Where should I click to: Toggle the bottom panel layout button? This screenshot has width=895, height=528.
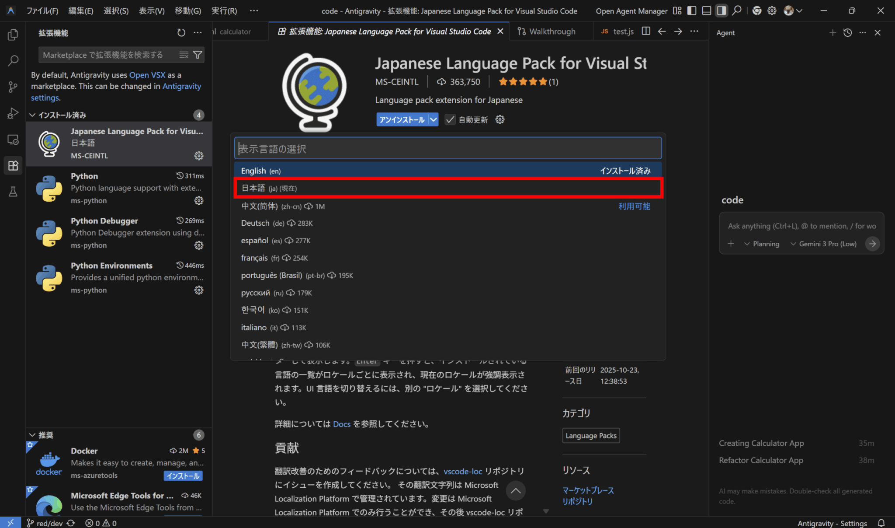tap(706, 11)
